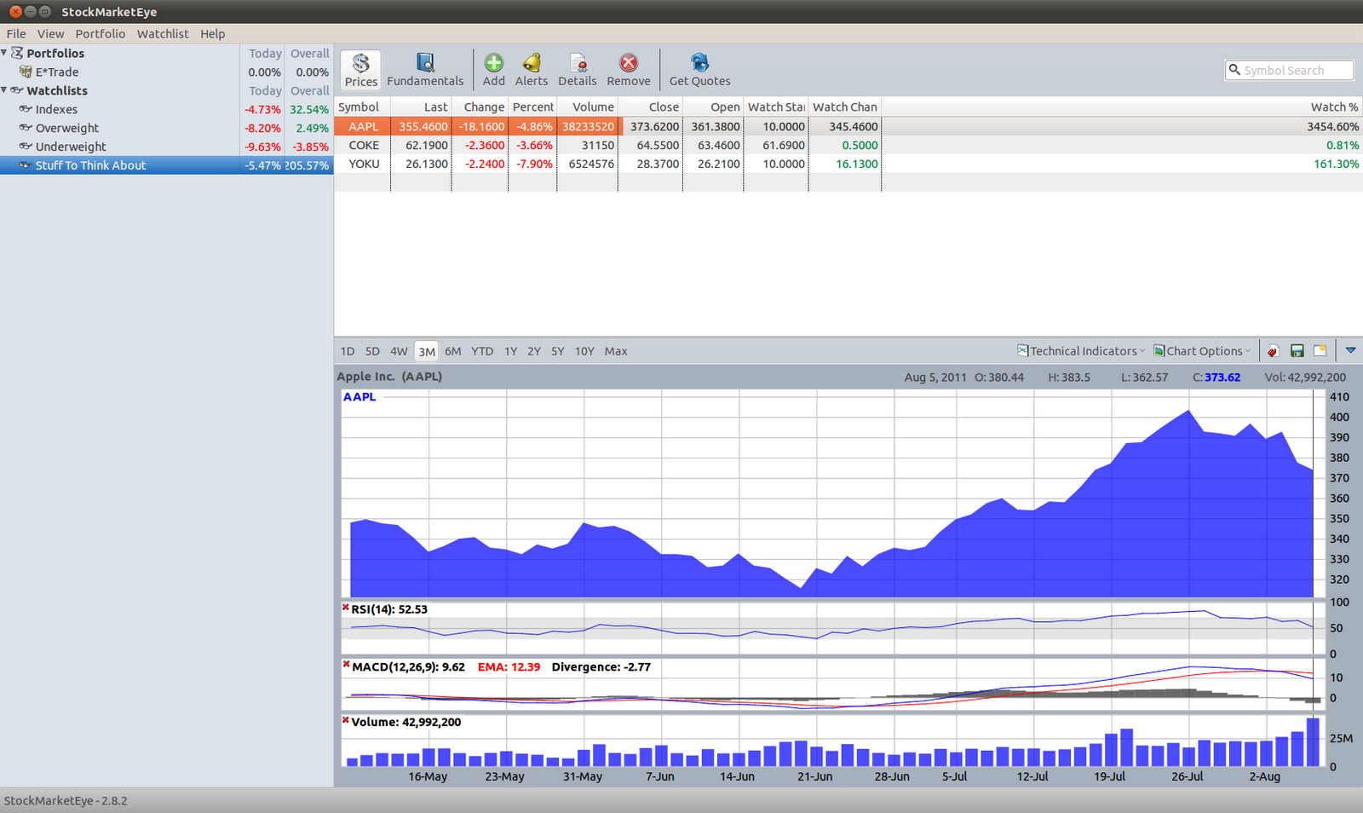Screen dimensions: 1363x813
Task: Select the AAPL row symbol
Action: pos(363,126)
